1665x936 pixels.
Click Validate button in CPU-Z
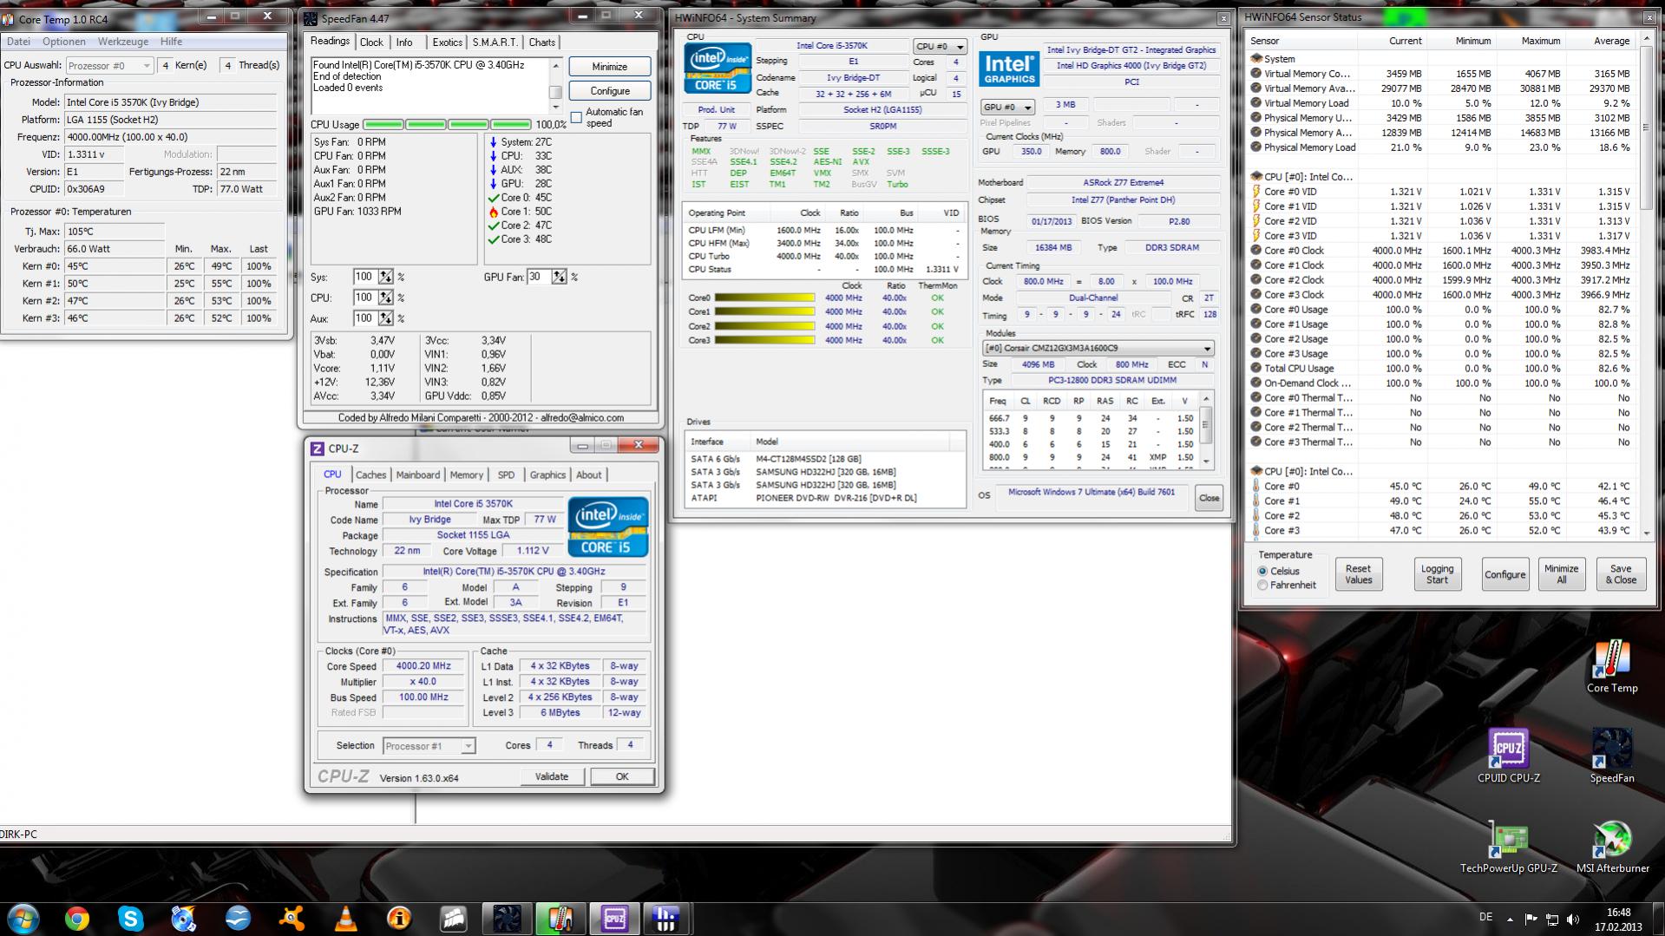click(552, 777)
